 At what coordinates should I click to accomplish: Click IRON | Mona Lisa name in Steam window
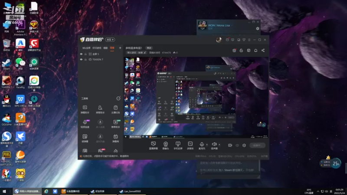point(219,26)
